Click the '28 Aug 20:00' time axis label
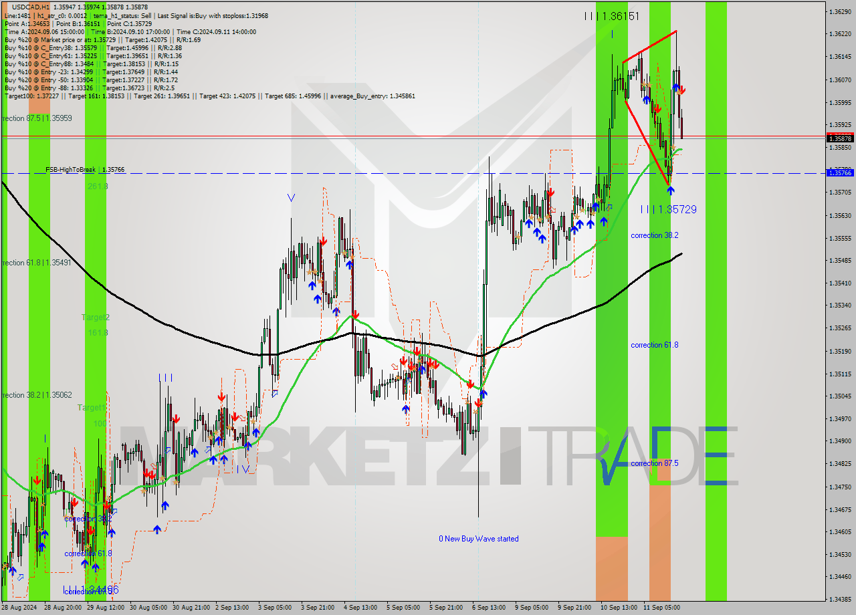This screenshot has width=856, height=615. tap(64, 608)
